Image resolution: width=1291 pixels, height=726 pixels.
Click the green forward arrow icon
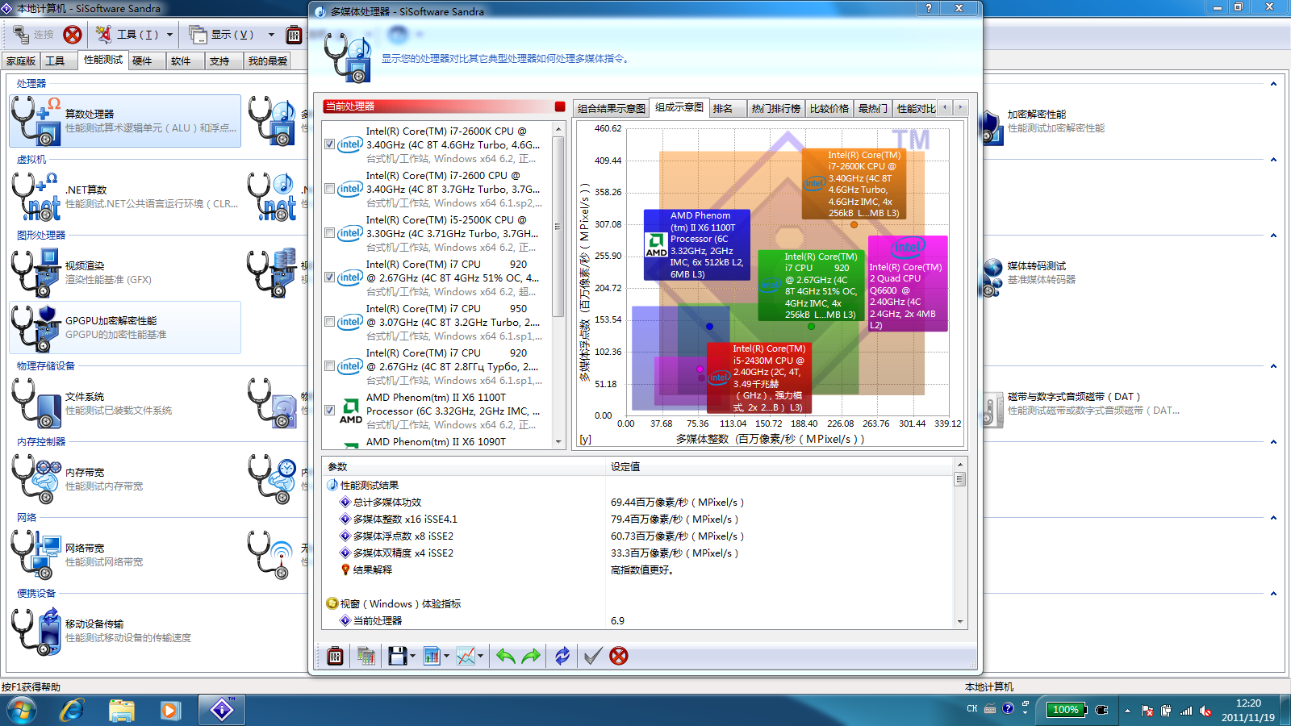pos(531,657)
